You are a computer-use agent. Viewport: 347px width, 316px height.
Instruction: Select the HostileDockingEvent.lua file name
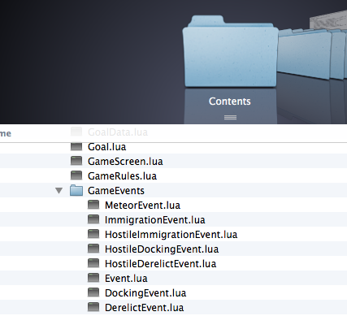pyautogui.click(x=162, y=249)
